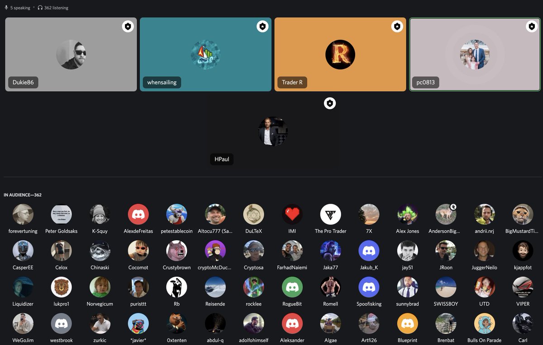Open RogueBit's green Discord avatar
This screenshot has width=543, height=345.
pos(292,287)
